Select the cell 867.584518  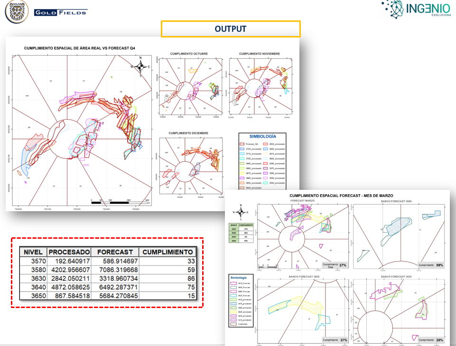click(69, 296)
